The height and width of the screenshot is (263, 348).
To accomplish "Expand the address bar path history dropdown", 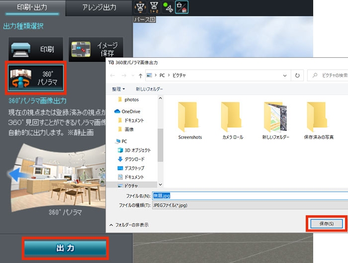I will (284, 75).
